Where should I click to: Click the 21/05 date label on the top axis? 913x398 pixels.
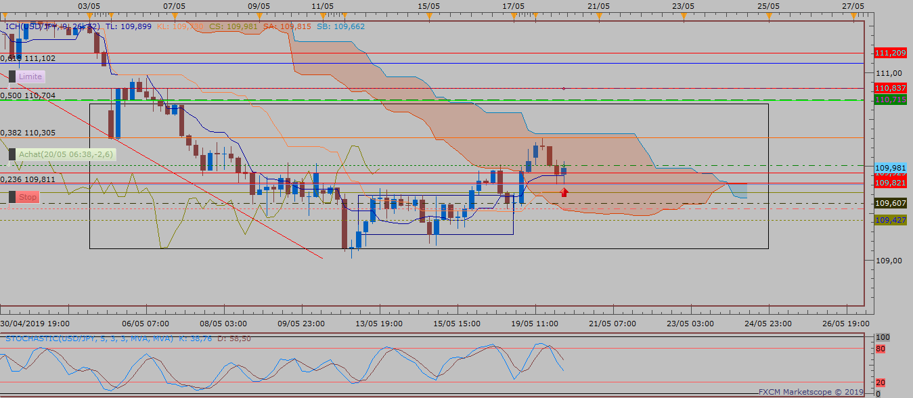point(598,5)
